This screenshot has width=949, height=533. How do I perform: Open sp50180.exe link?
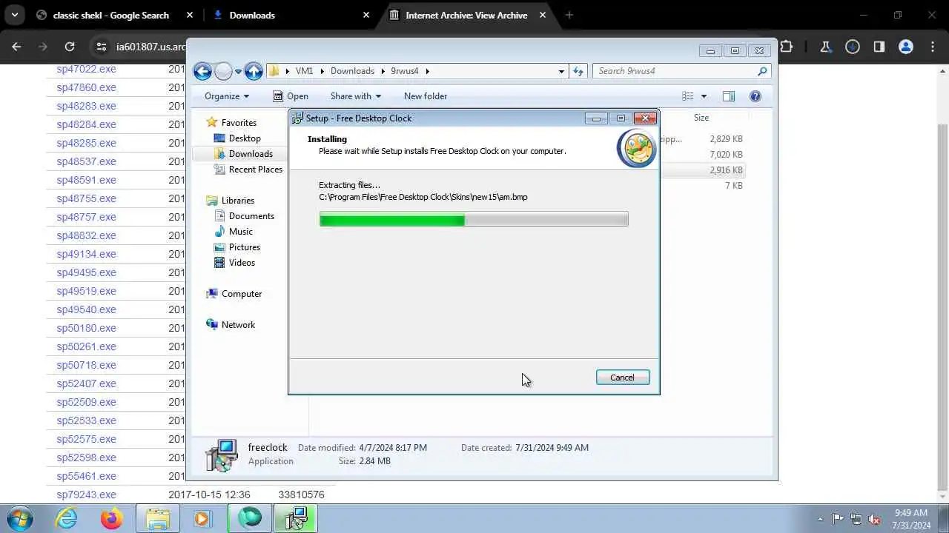[x=86, y=328]
